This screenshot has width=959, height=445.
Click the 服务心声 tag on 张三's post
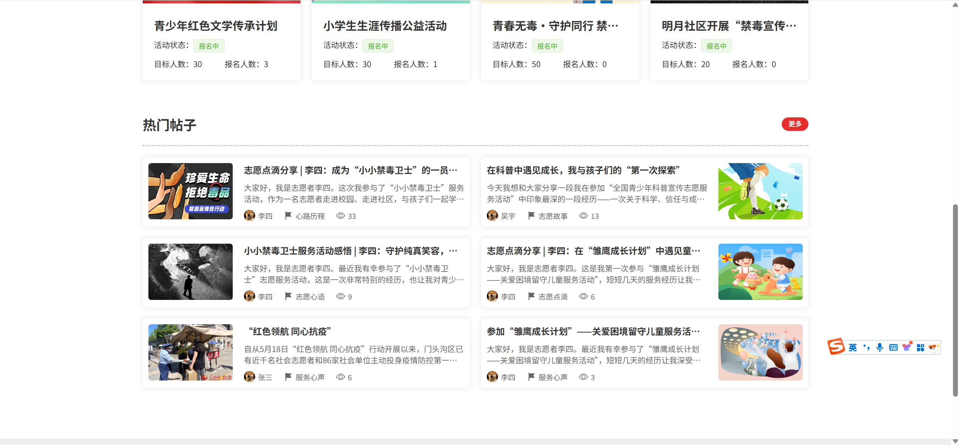point(310,378)
